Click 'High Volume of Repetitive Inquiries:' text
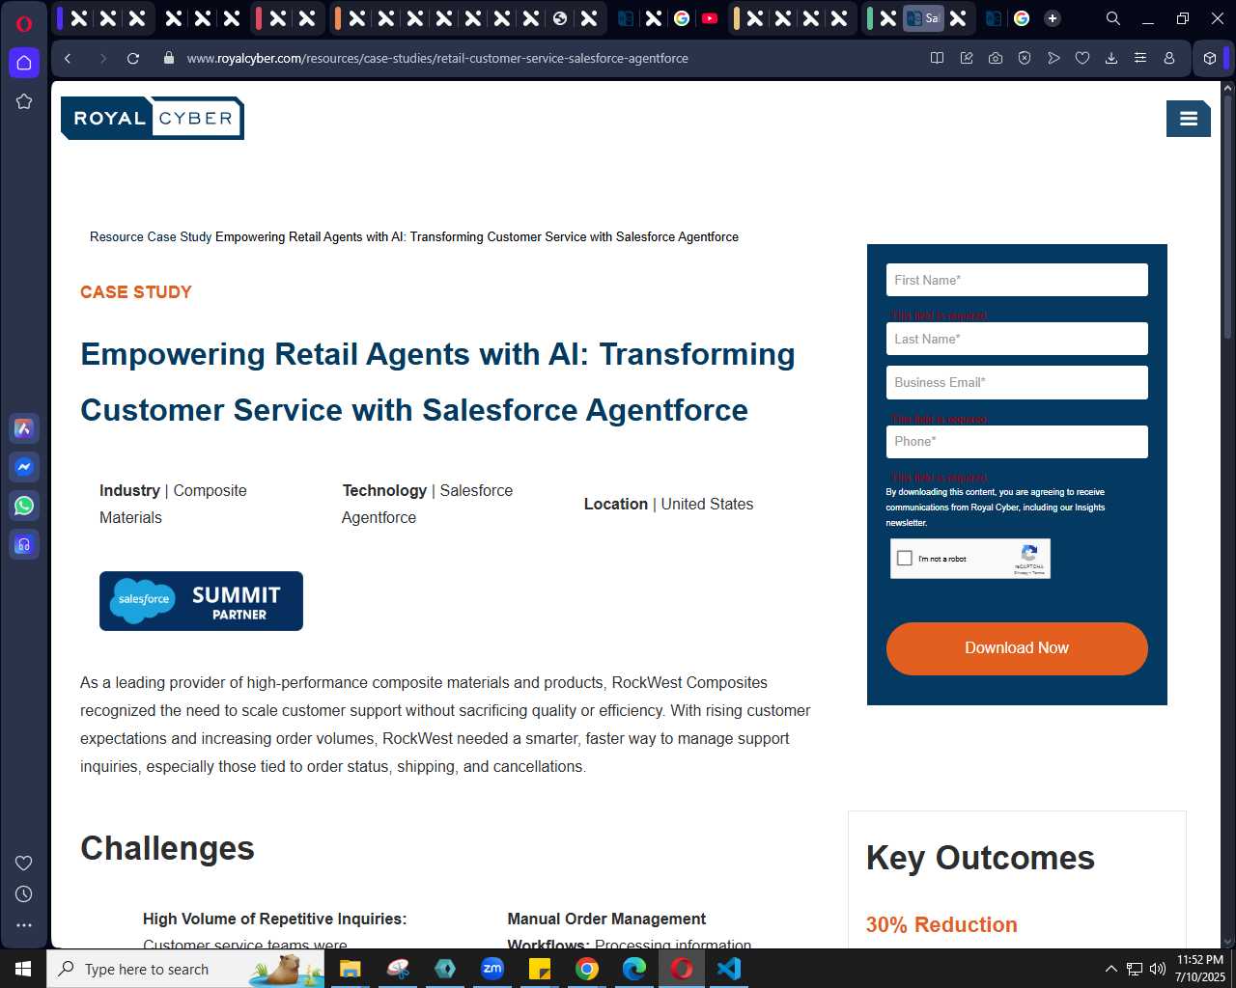Screen dimensions: 1236x988 pyautogui.click(x=275, y=919)
